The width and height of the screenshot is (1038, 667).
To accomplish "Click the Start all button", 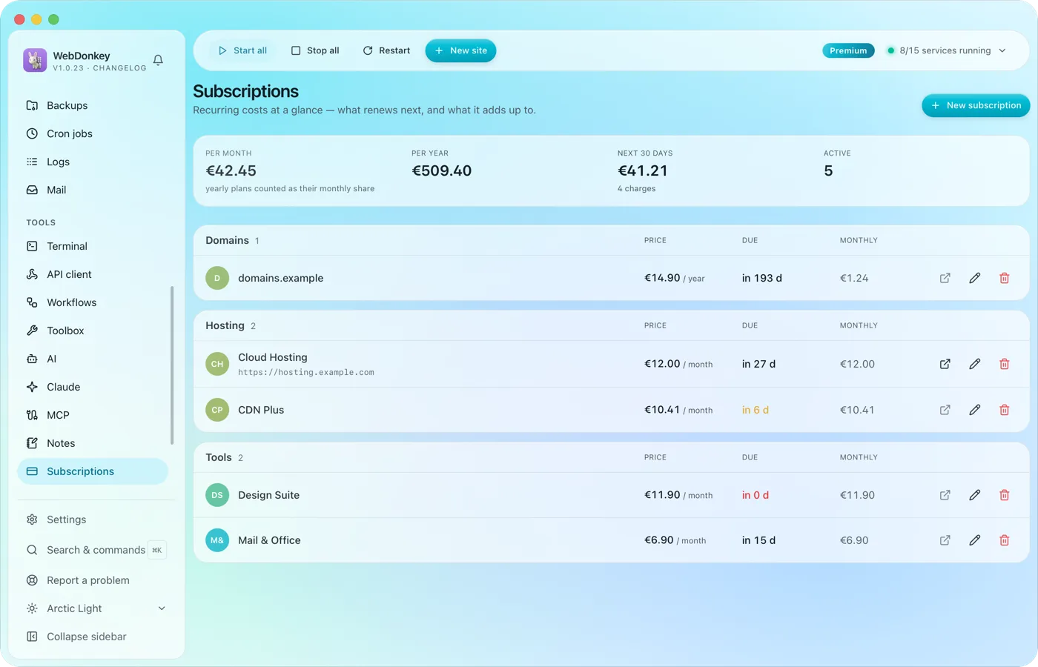I will click(x=242, y=50).
